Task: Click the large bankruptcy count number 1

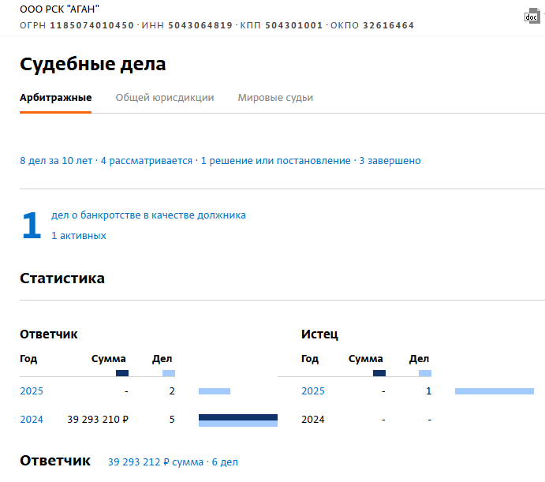Action: tap(32, 226)
